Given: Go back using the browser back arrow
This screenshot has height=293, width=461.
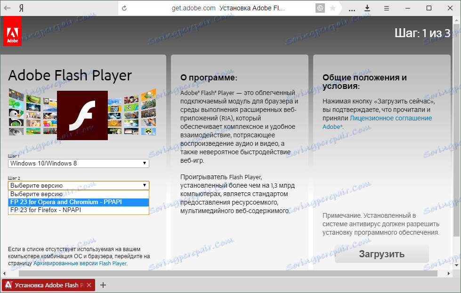Looking at the screenshot, I should point(8,8).
